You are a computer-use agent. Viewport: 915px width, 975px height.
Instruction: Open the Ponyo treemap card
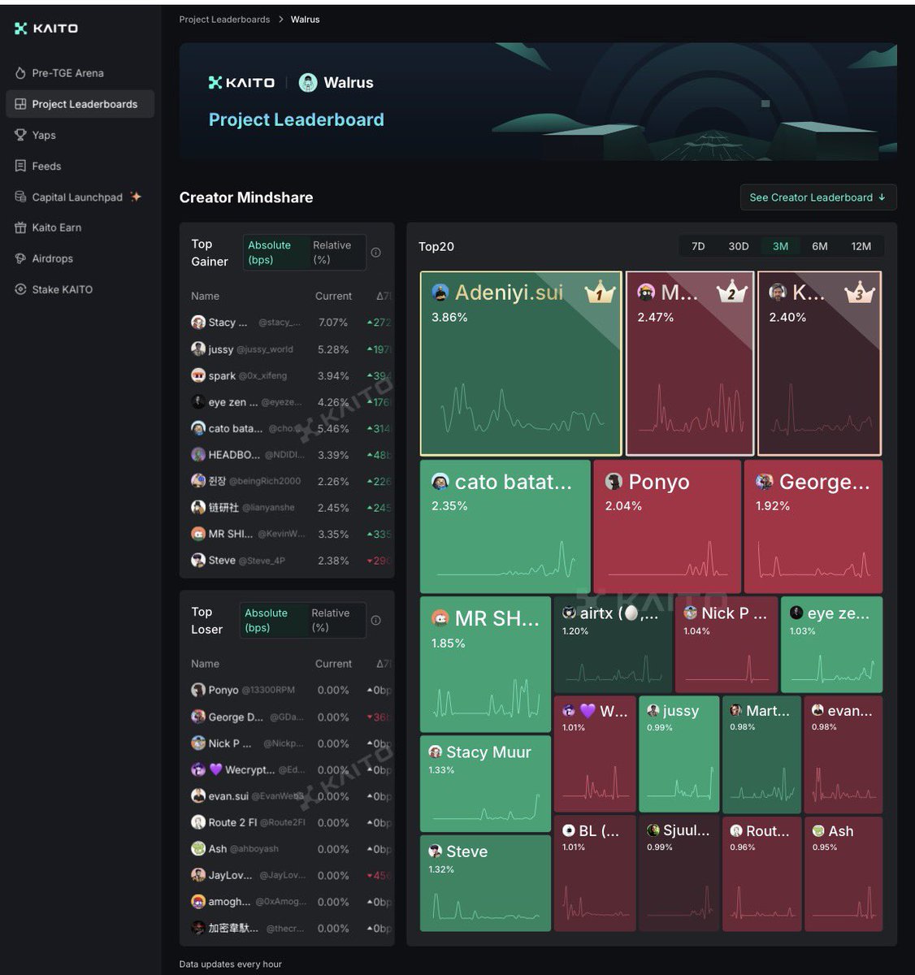pos(667,526)
